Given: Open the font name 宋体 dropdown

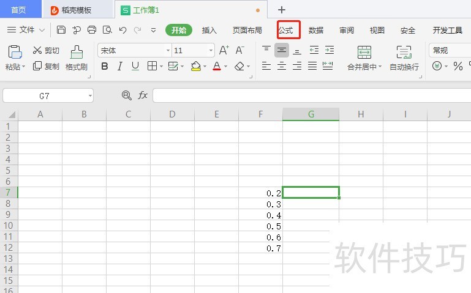Looking at the screenshot, I should (x=168, y=50).
